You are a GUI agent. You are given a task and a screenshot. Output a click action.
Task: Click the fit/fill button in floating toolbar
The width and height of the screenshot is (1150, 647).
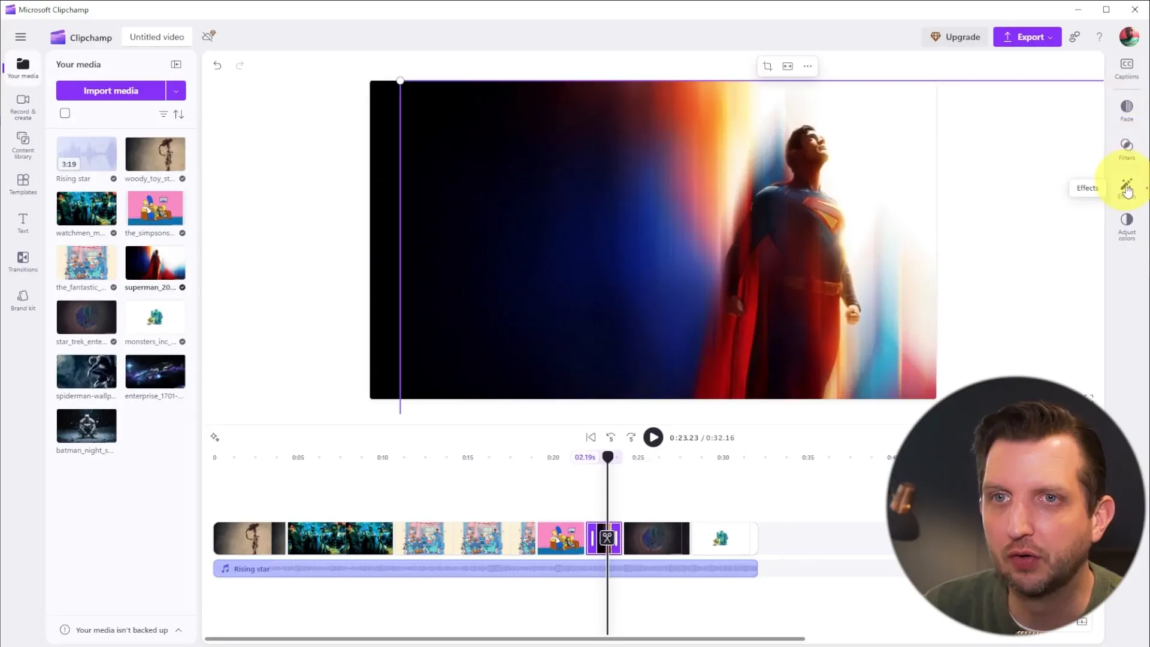(x=788, y=66)
